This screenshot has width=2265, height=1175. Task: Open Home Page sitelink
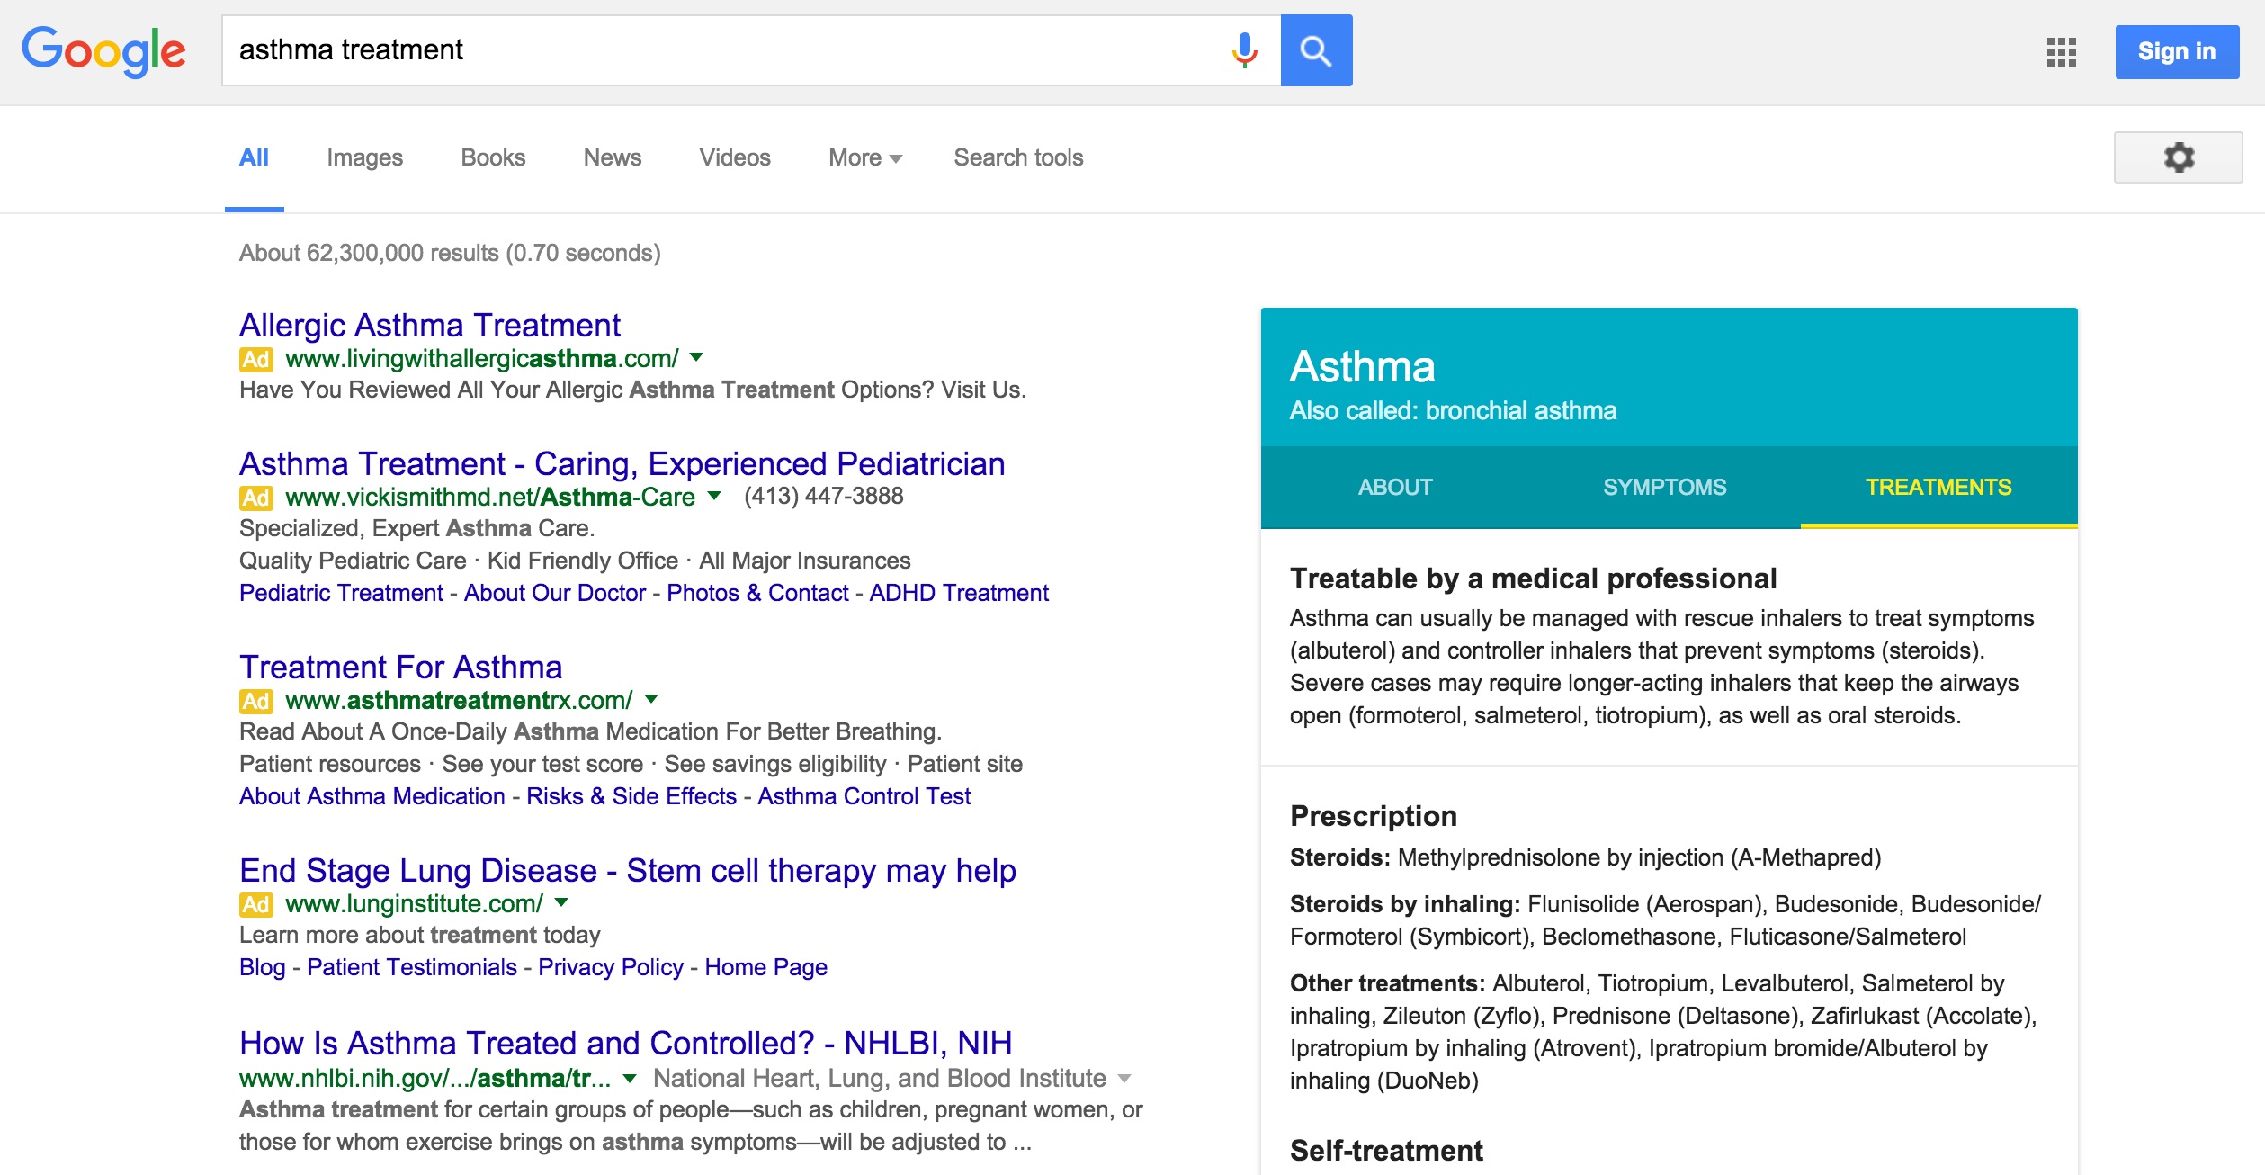[766, 967]
